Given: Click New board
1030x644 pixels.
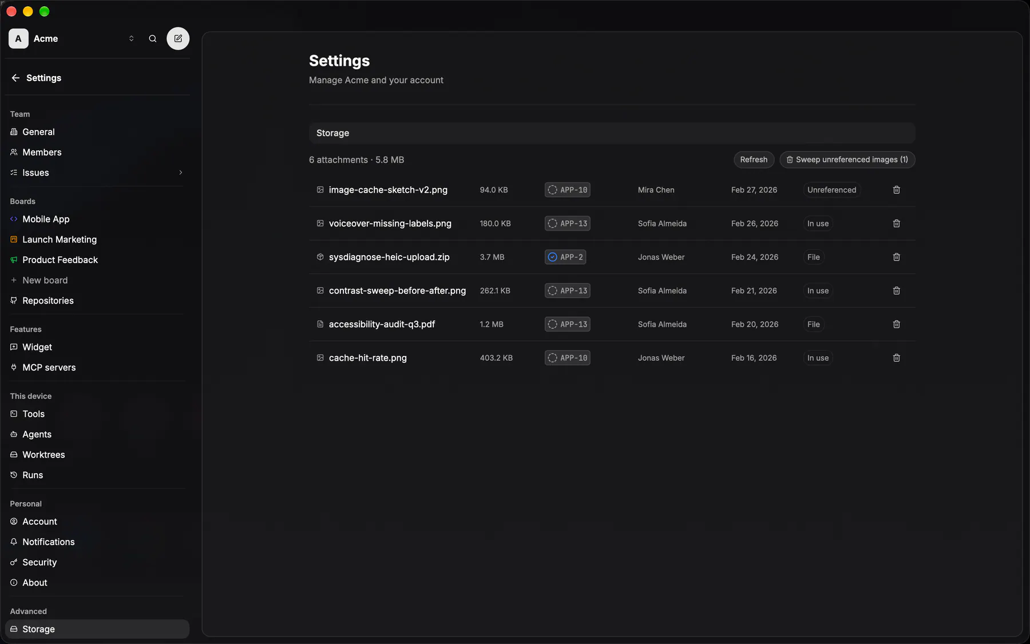Looking at the screenshot, I should click(x=97, y=280).
